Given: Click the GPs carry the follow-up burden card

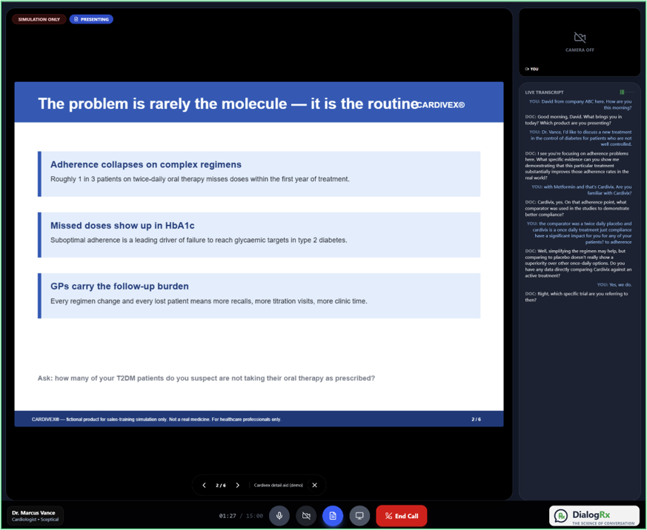Looking at the screenshot, I should click(259, 295).
